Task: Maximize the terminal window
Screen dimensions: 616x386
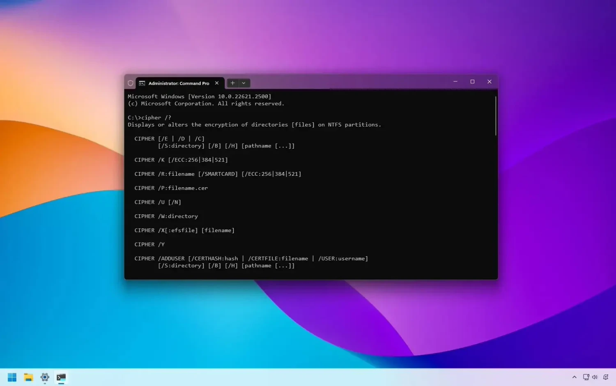Action: 472,82
